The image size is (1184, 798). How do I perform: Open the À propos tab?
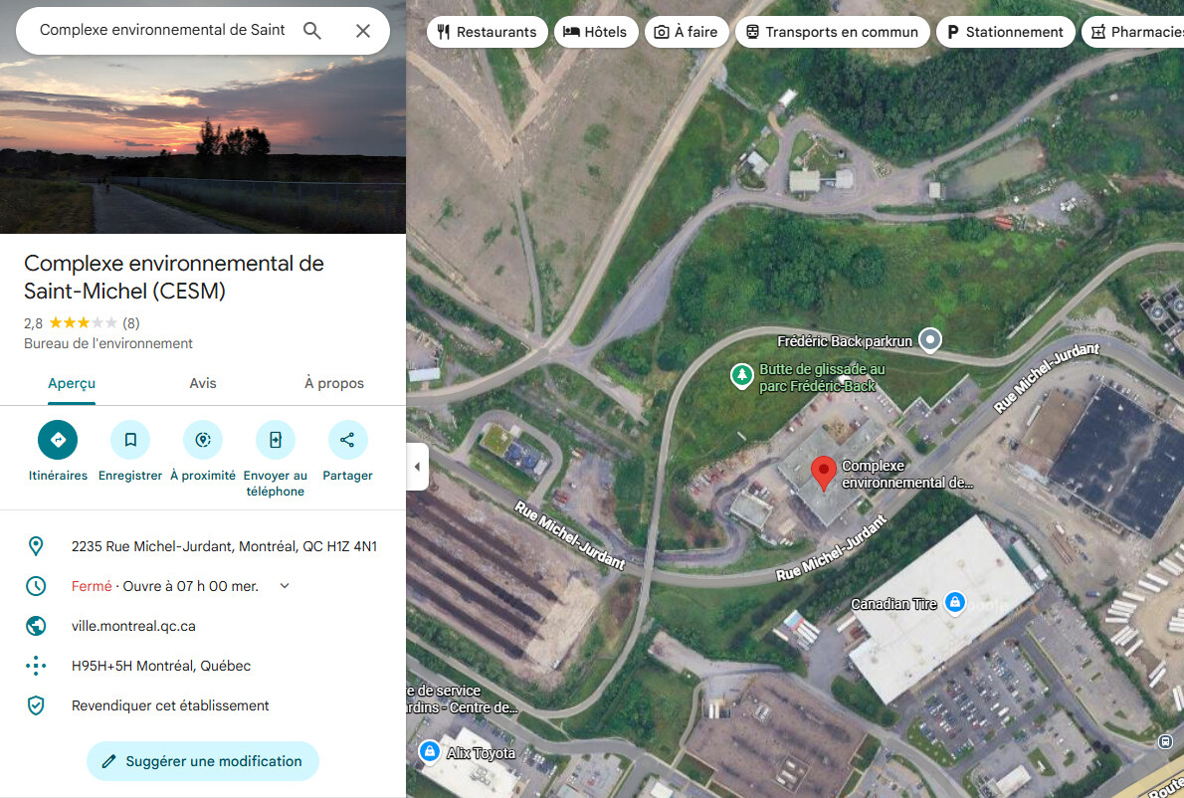tap(333, 383)
